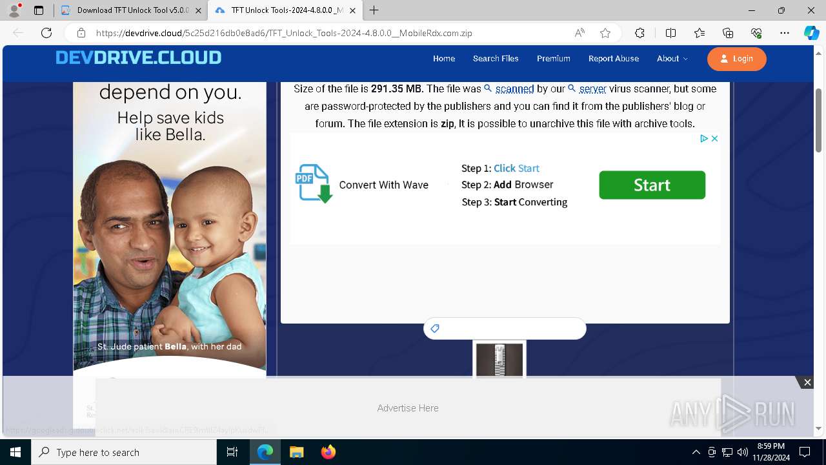
Task: Open a new browser tab
Action: [x=374, y=10]
